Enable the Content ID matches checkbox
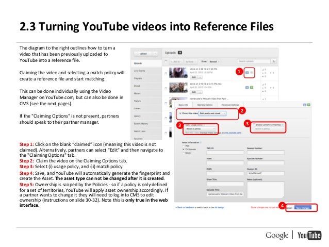 point(254,125)
